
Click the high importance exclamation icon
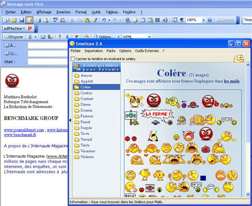[x=60, y=37]
